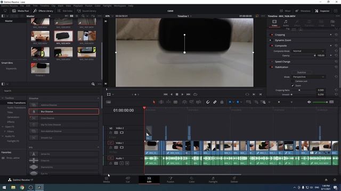The height and width of the screenshot is (191, 341).
Task: Open the Edit Index panel
Action: (x=65, y=11)
